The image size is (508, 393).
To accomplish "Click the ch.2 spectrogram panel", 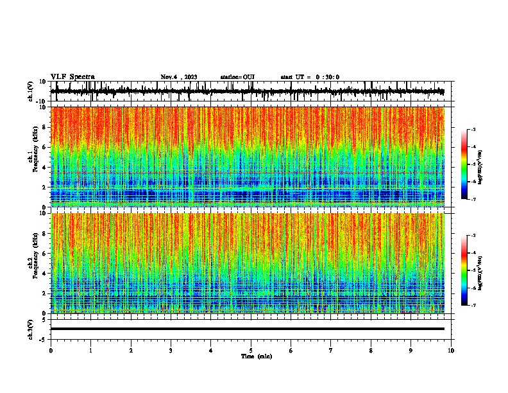I will tap(247, 263).
